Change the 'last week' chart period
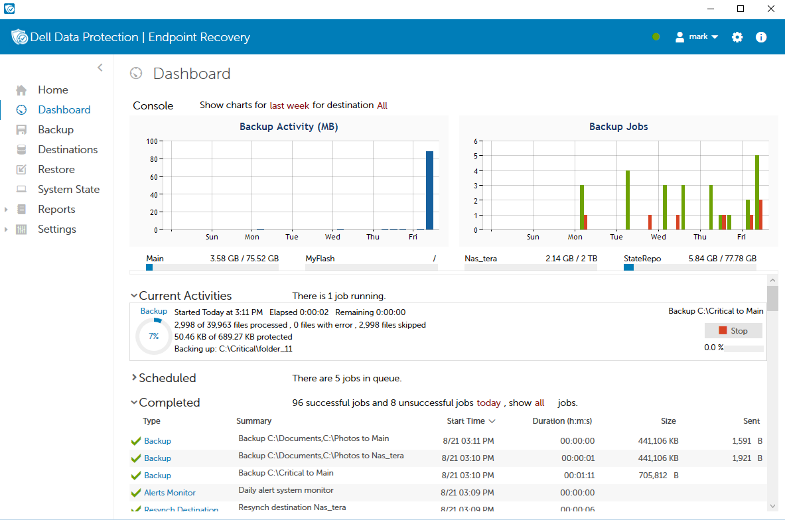Viewport: 785px width, 520px height. tap(289, 105)
